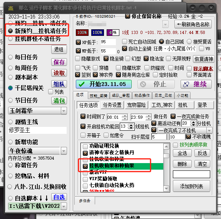Click the task list scroll down arrow

(x=166, y=189)
